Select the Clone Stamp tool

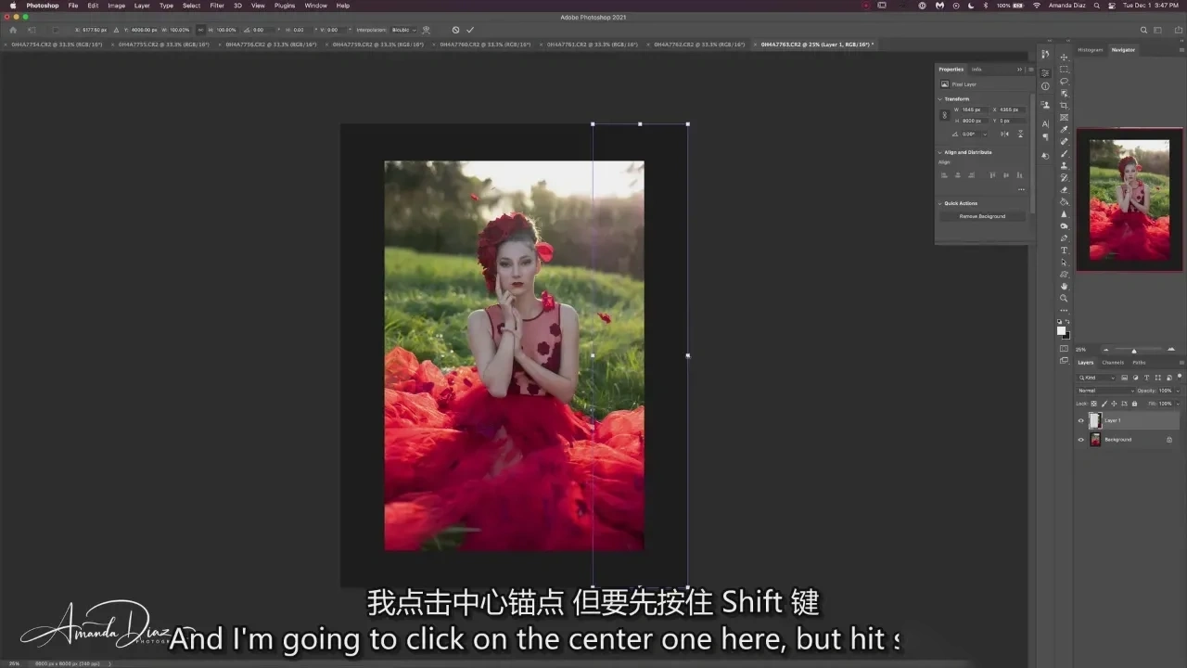(1064, 166)
